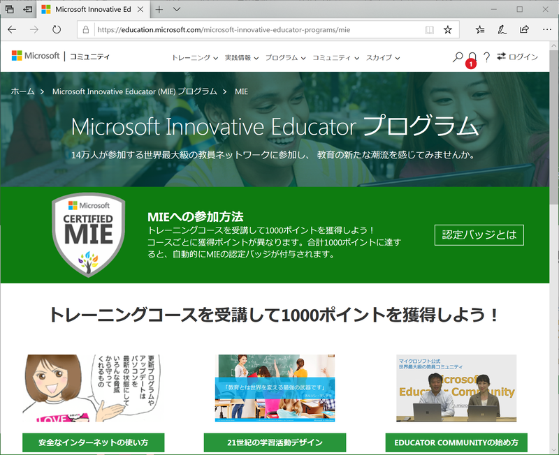Open the Share panel icon
The width and height of the screenshot is (559, 455).
[x=524, y=29]
